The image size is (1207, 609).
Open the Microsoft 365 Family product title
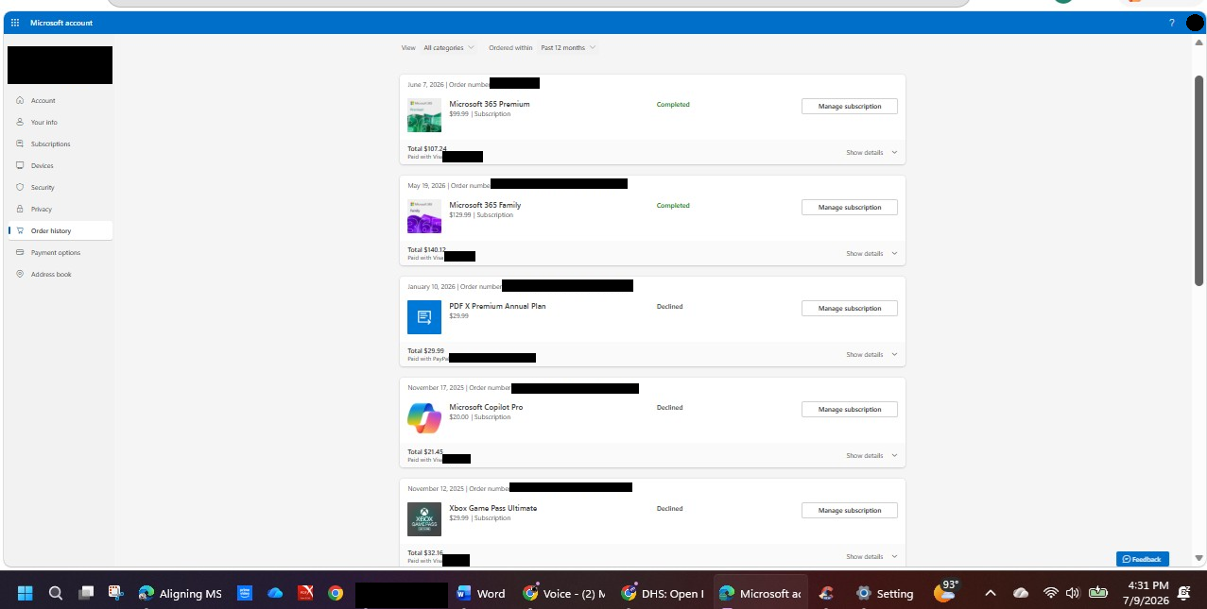pos(485,205)
